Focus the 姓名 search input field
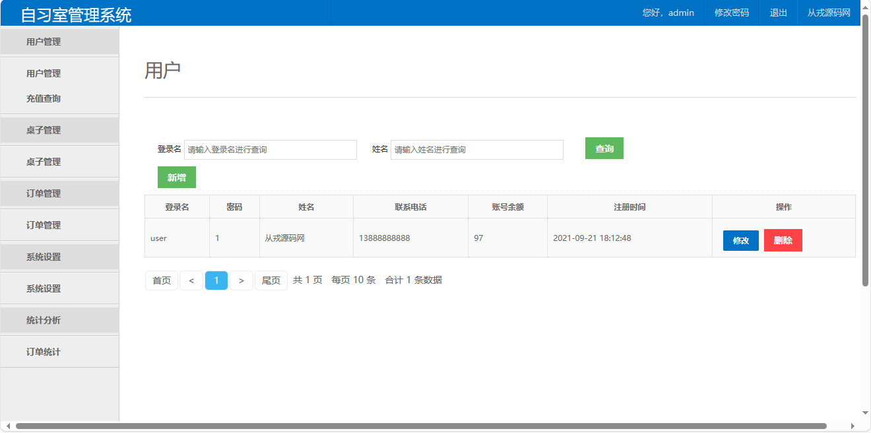Viewport: 871px width, 433px height. [x=476, y=150]
